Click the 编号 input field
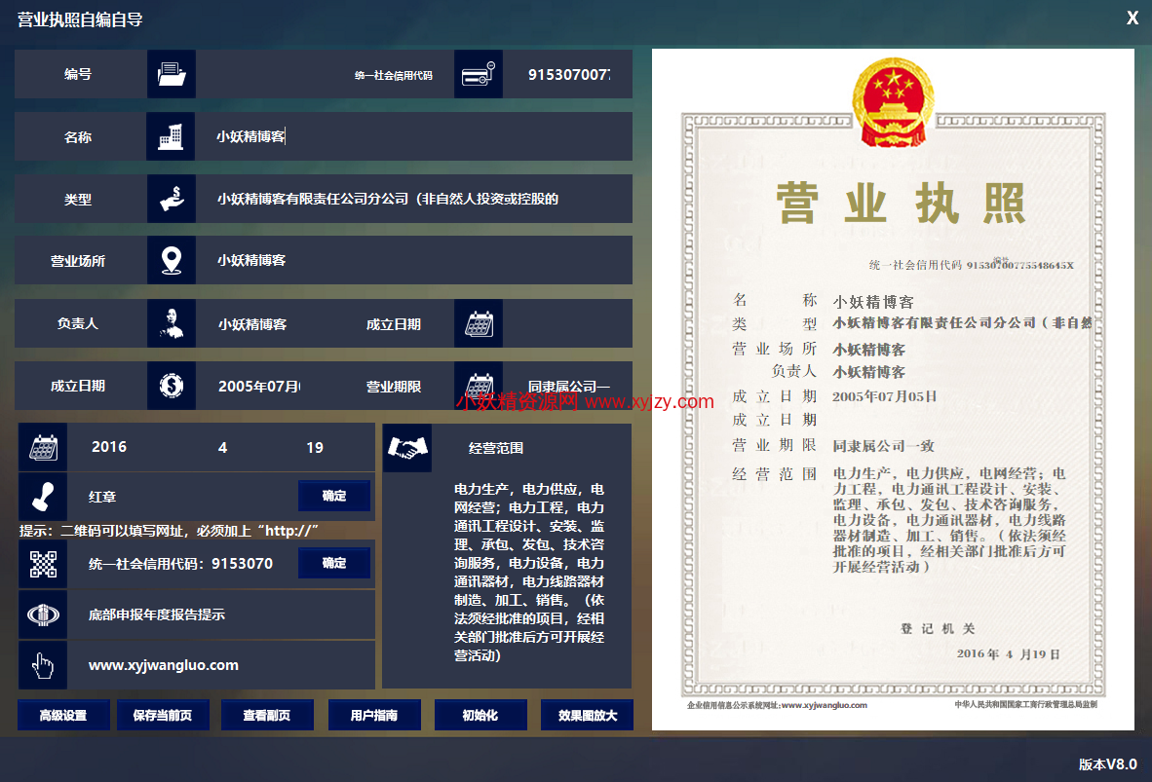Image resolution: width=1152 pixels, height=782 pixels. coord(272,74)
